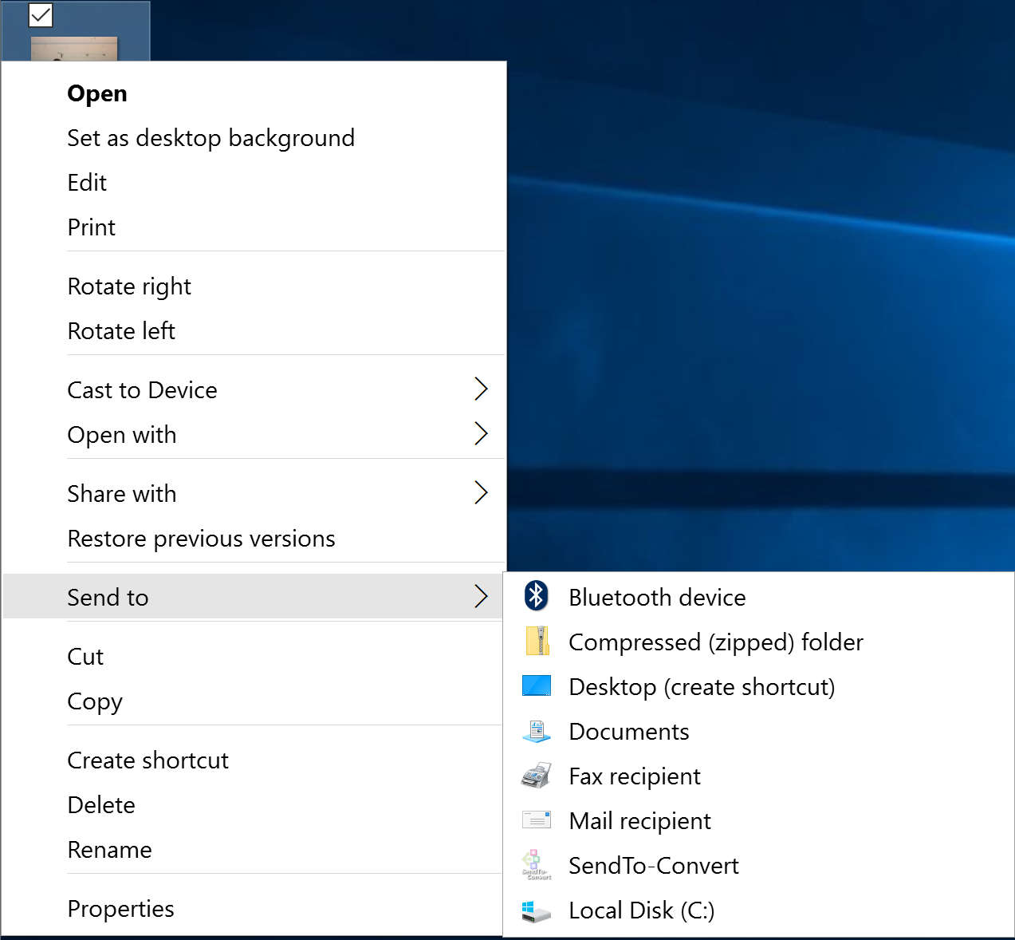
Task: Select Delete from the context menu
Action: [101, 805]
